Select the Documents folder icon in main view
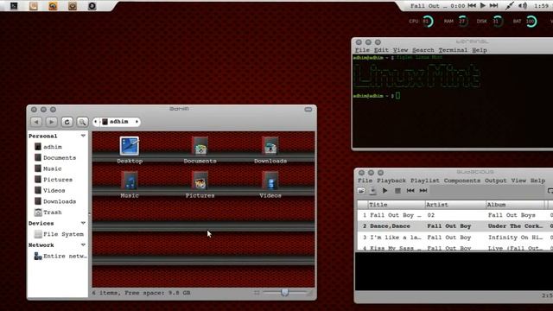553x311 pixels. pyautogui.click(x=200, y=146)
